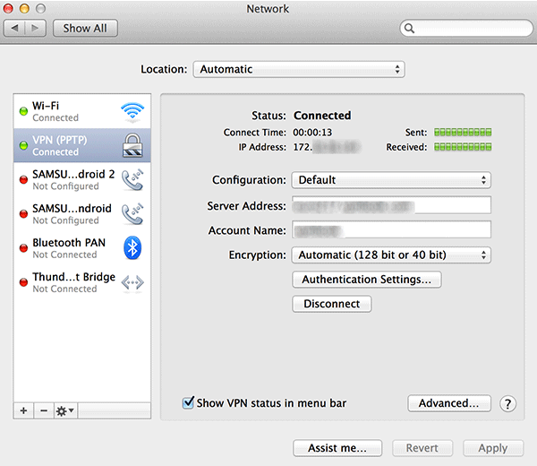
Task: Click red status dot for SAMSU...droid 2
Action: (23, 180)
